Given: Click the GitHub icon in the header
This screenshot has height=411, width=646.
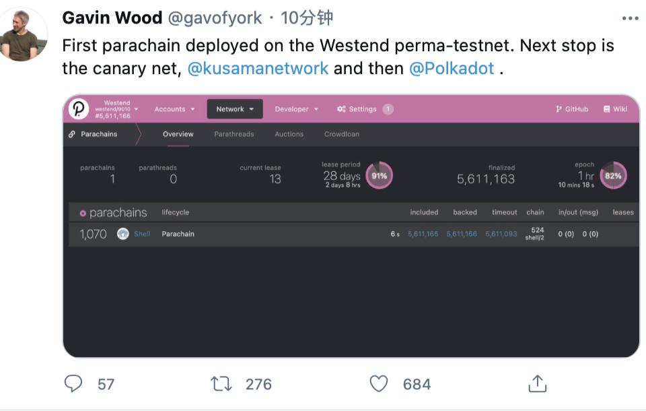Looking at the screenshot, I should [558, 108].
